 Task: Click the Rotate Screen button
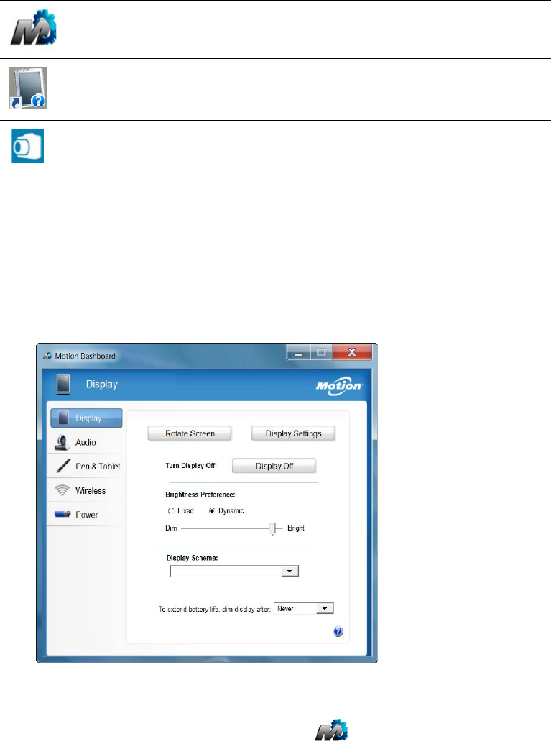(x=190, y=433)
